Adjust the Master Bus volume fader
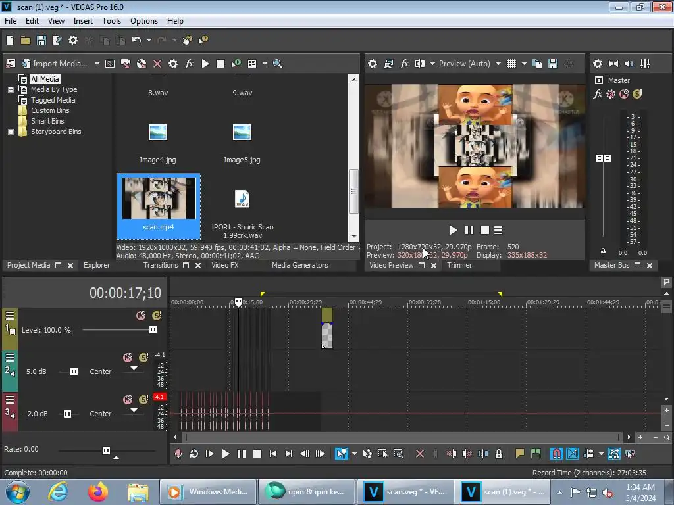The image size is (674, 505). point(603,158)
